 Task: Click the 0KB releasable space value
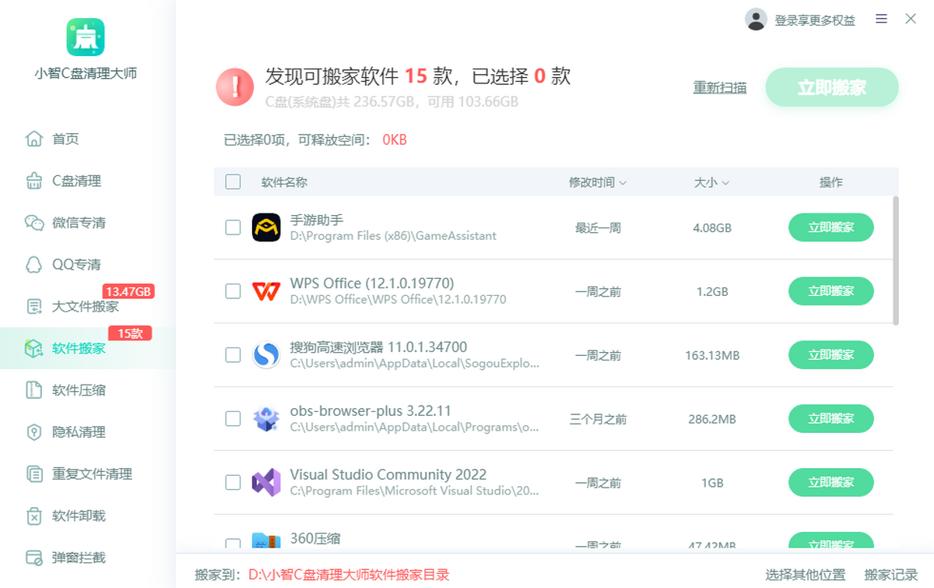pos(395,140)
